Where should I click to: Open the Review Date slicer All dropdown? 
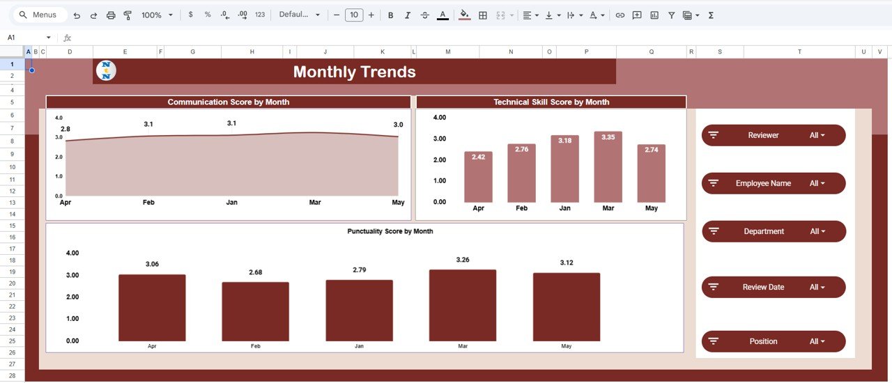pos(817,287)
